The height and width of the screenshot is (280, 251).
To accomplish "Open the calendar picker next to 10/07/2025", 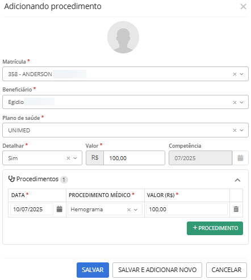I will coord(60,209).
